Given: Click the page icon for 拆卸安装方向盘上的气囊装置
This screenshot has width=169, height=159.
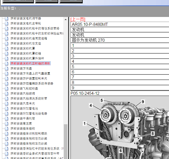Looking at the screenshot, I should point(7,73).
